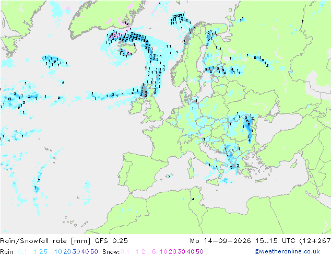Screen dimensions: 331x256
Task: Click the Snow legend label
Action: pos(111,252)
